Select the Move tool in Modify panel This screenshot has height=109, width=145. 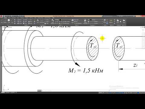19,20
